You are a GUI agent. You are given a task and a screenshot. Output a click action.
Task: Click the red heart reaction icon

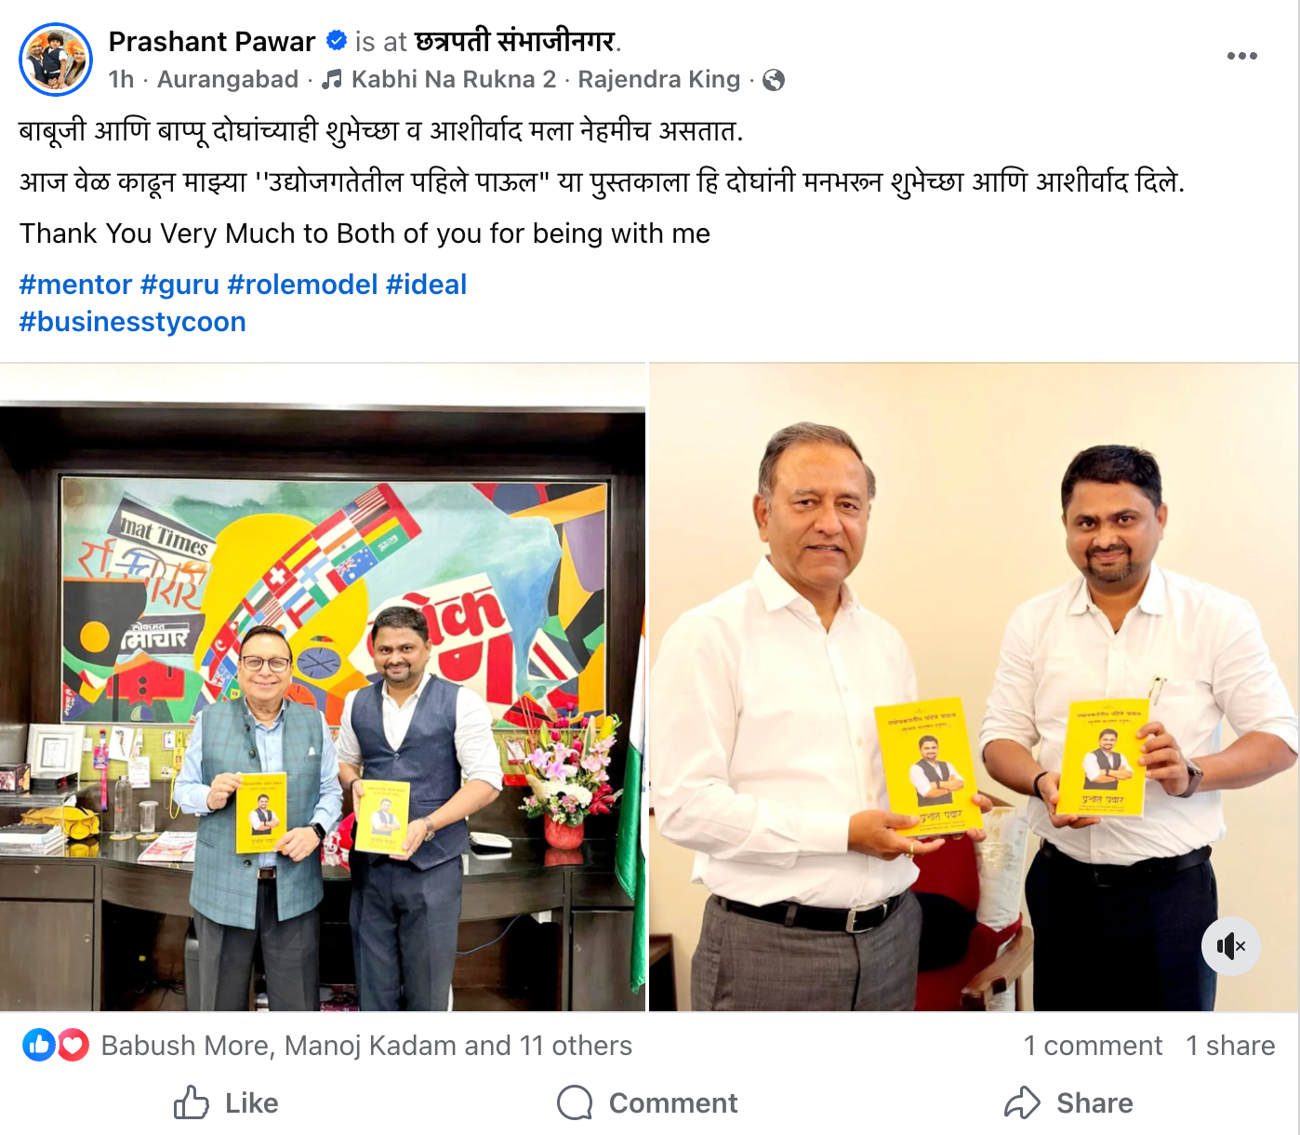tap(73, 1045)
